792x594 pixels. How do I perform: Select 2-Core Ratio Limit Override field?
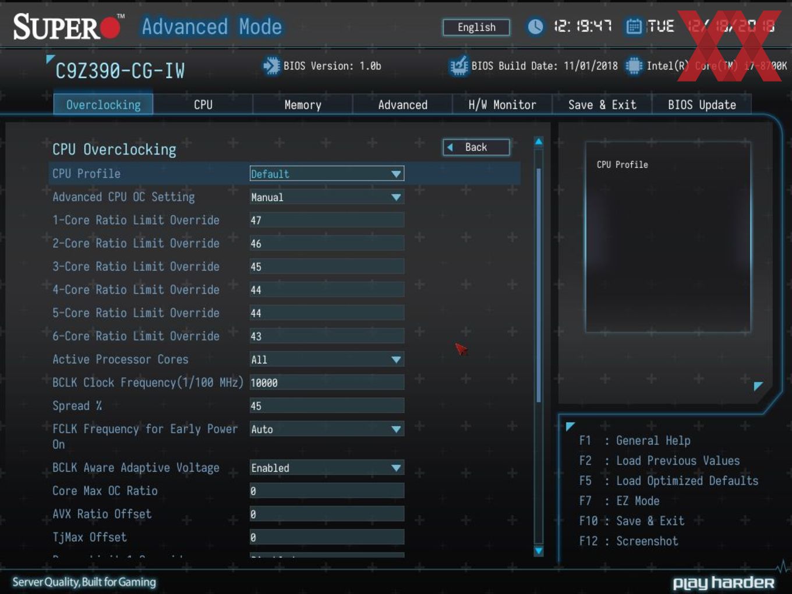[327, 243]
